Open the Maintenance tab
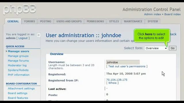184x103 pixels. [x=133, y=21]
